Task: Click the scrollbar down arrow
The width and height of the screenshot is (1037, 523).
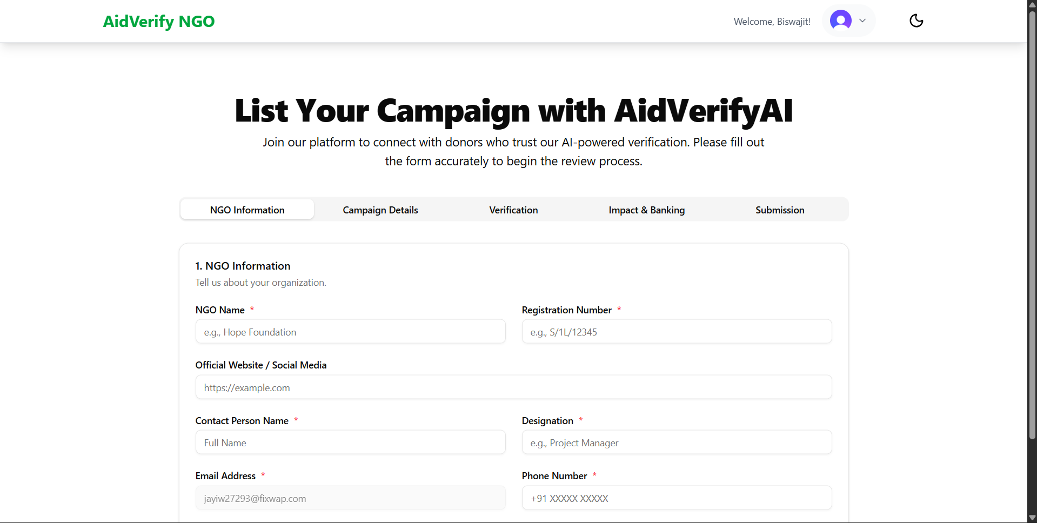Action: pyautogui.click(x=1032, y=518)
